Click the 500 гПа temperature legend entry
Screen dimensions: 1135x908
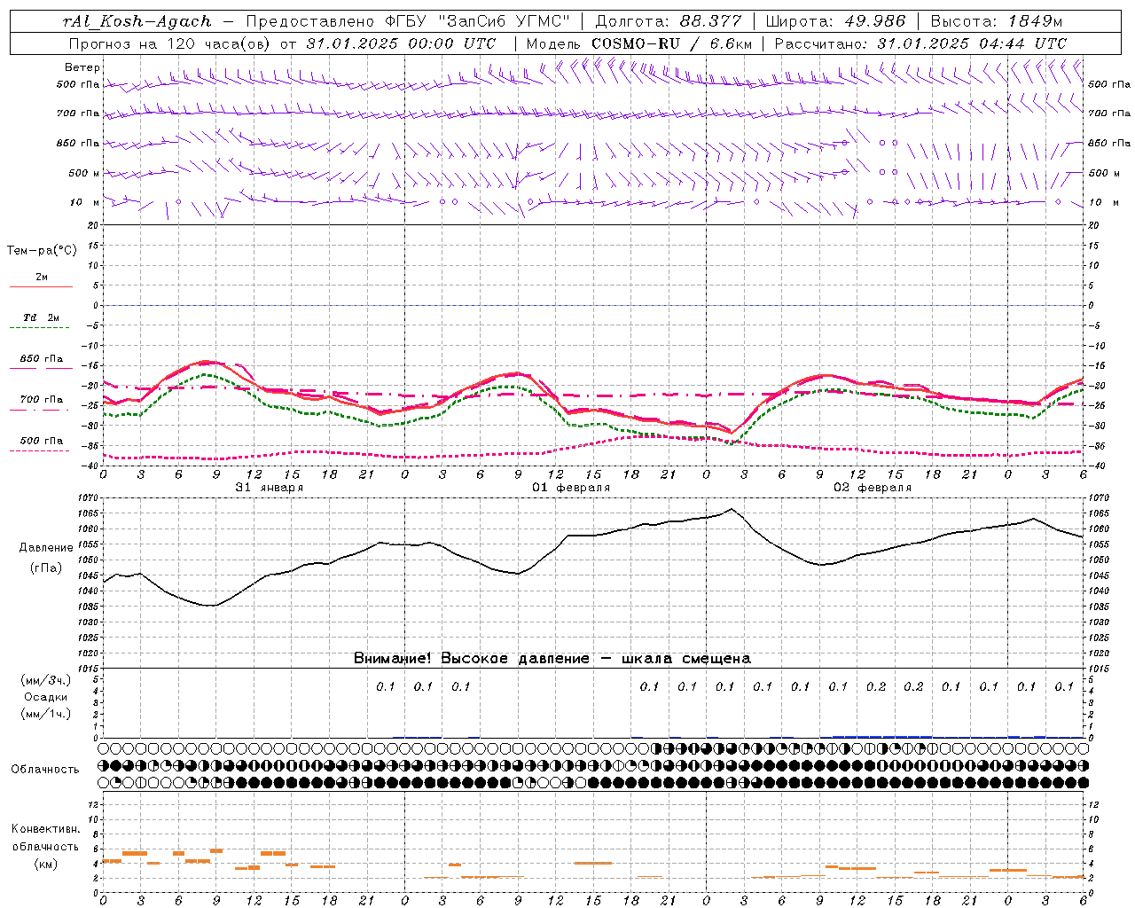point(42,440)
